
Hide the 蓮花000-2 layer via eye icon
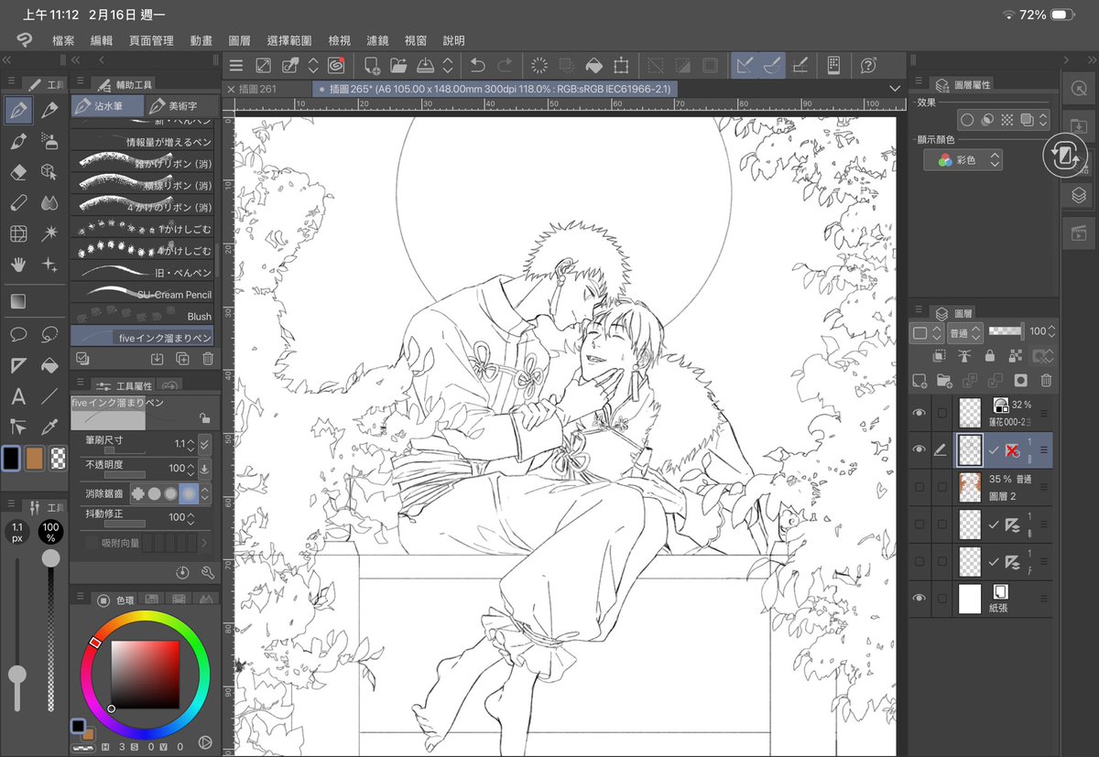919,414
